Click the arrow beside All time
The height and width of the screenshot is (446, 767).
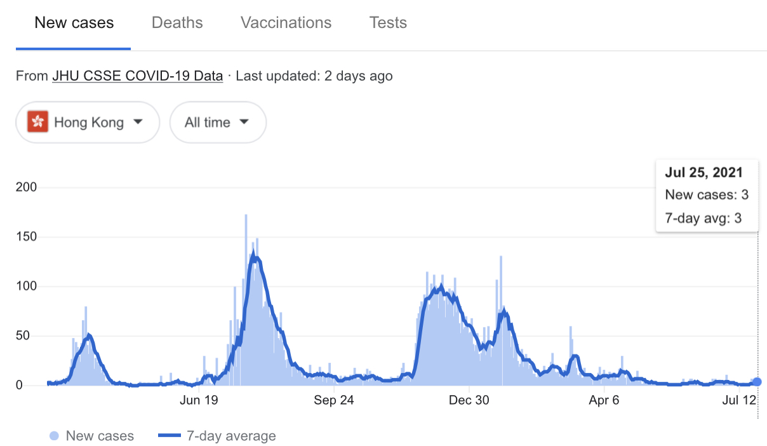pyautogui.click(x=244, y=122)
